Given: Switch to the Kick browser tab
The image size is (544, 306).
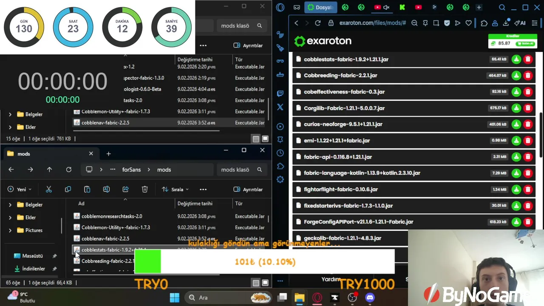Looking at the screenshot, I should pos(402,7).
